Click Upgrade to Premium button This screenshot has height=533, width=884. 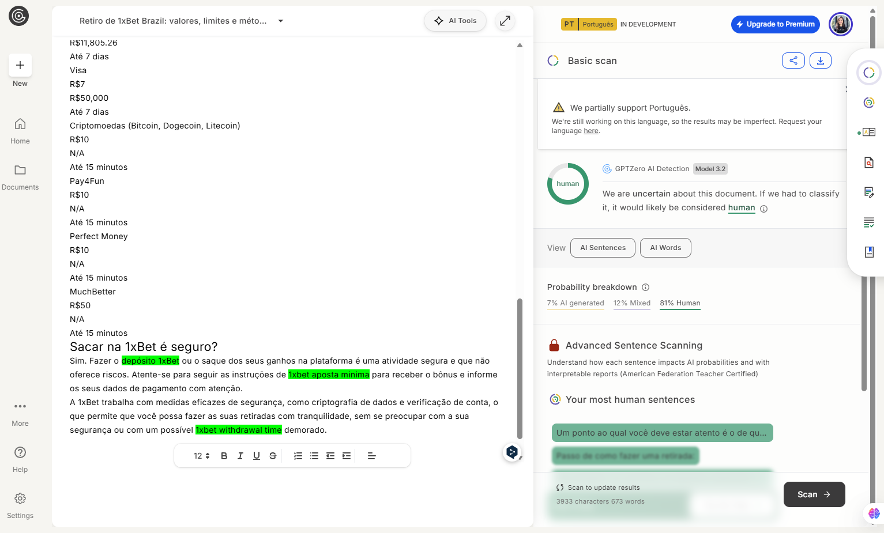(776, 24)
